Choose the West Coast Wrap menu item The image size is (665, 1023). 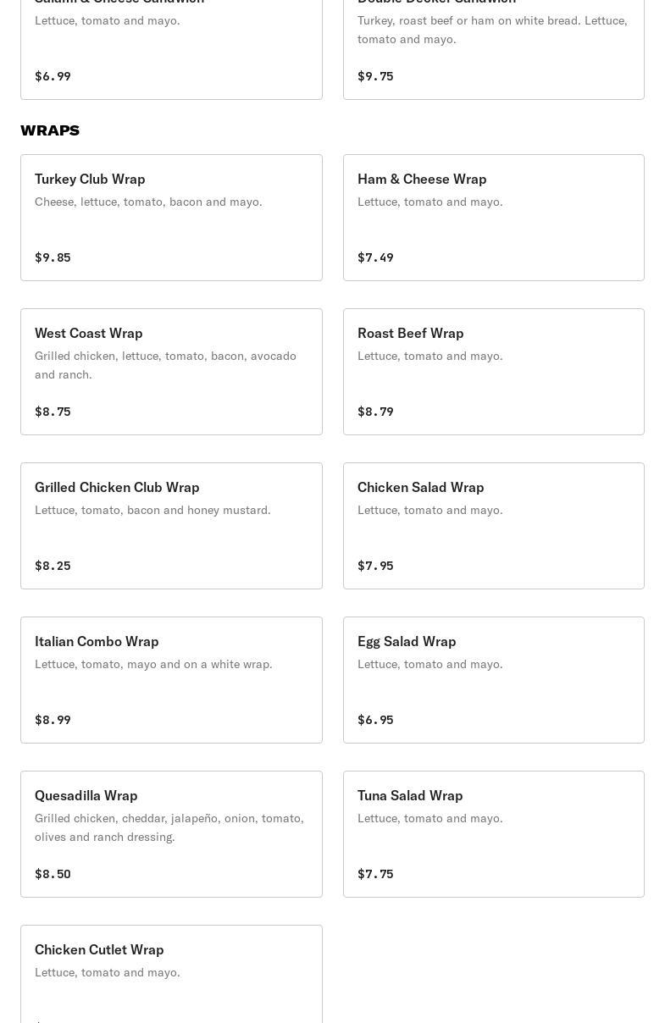pyautogui.click(x=171, y=372)
